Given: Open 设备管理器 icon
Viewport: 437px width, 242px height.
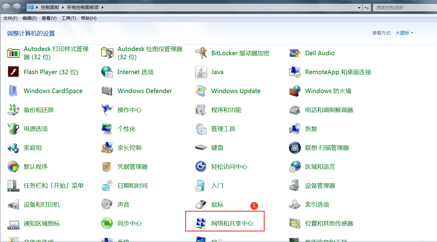Looking at the screenshot, I should click(x=295, y=186).
